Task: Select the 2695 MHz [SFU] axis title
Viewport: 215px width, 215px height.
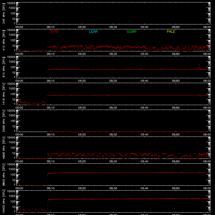Action: 3,121
